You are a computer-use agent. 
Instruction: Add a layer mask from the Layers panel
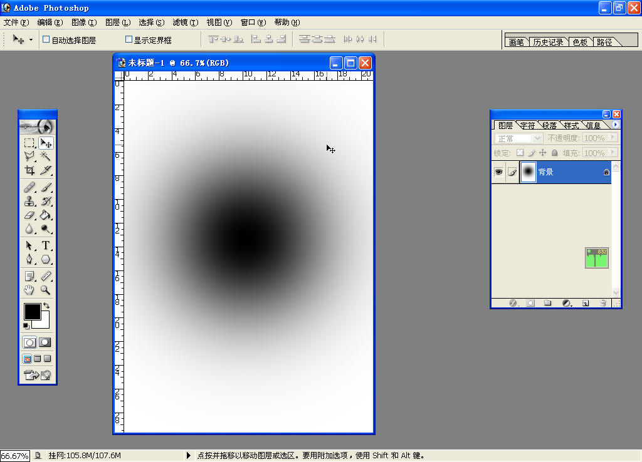(530, 303)
